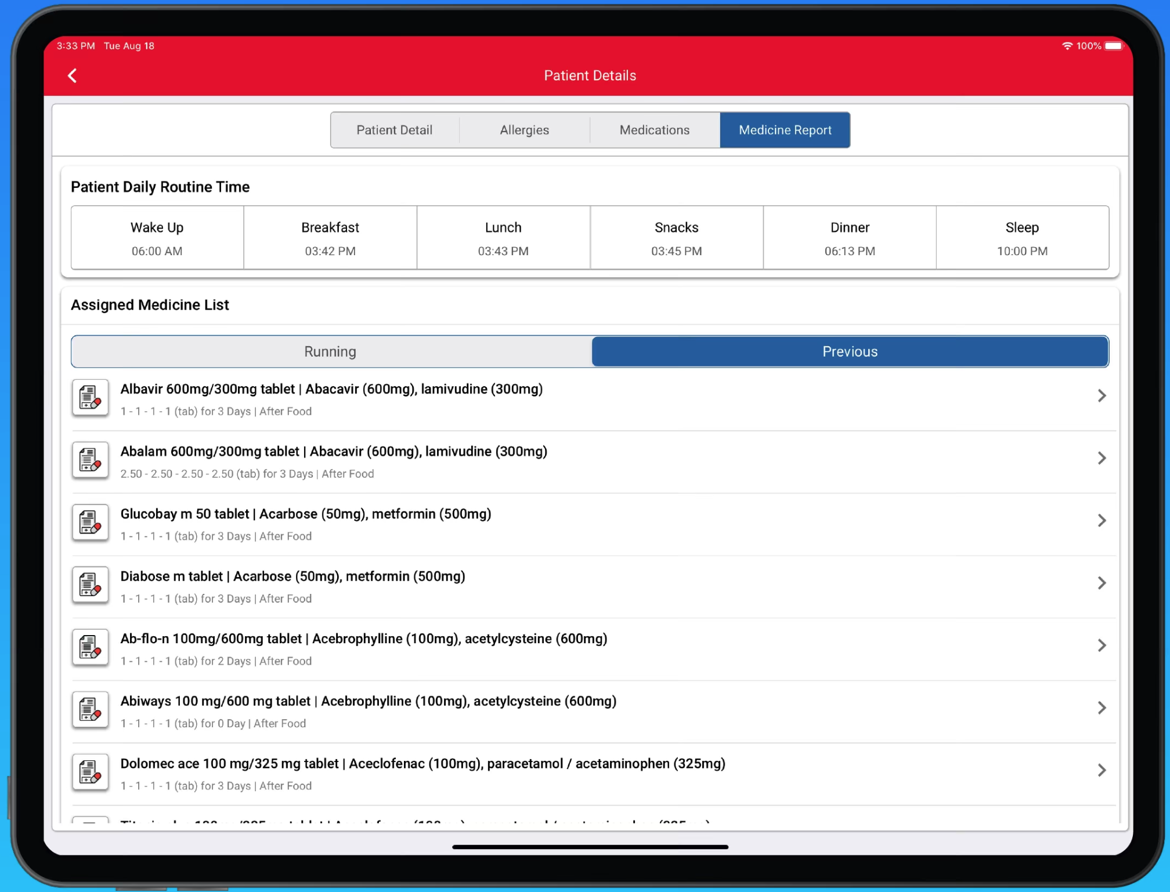
Task: Select the Sleep 10:00 PM cell
Action: tap(1023, 238)
